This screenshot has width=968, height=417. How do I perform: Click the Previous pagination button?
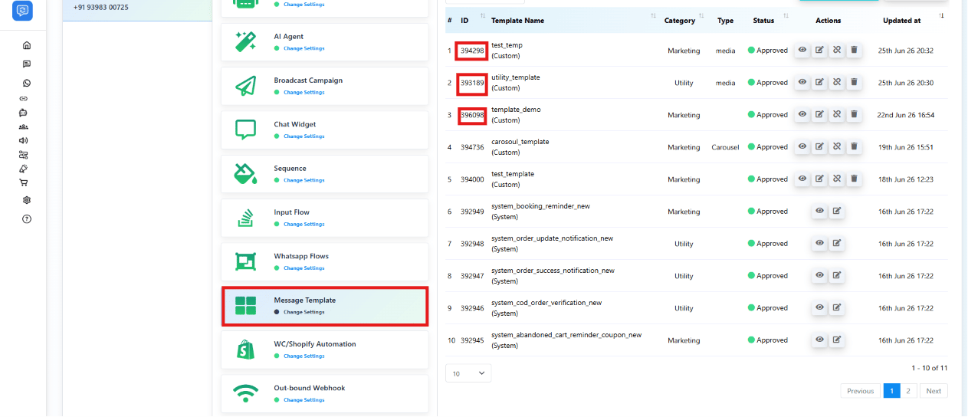tap(860, 391)
